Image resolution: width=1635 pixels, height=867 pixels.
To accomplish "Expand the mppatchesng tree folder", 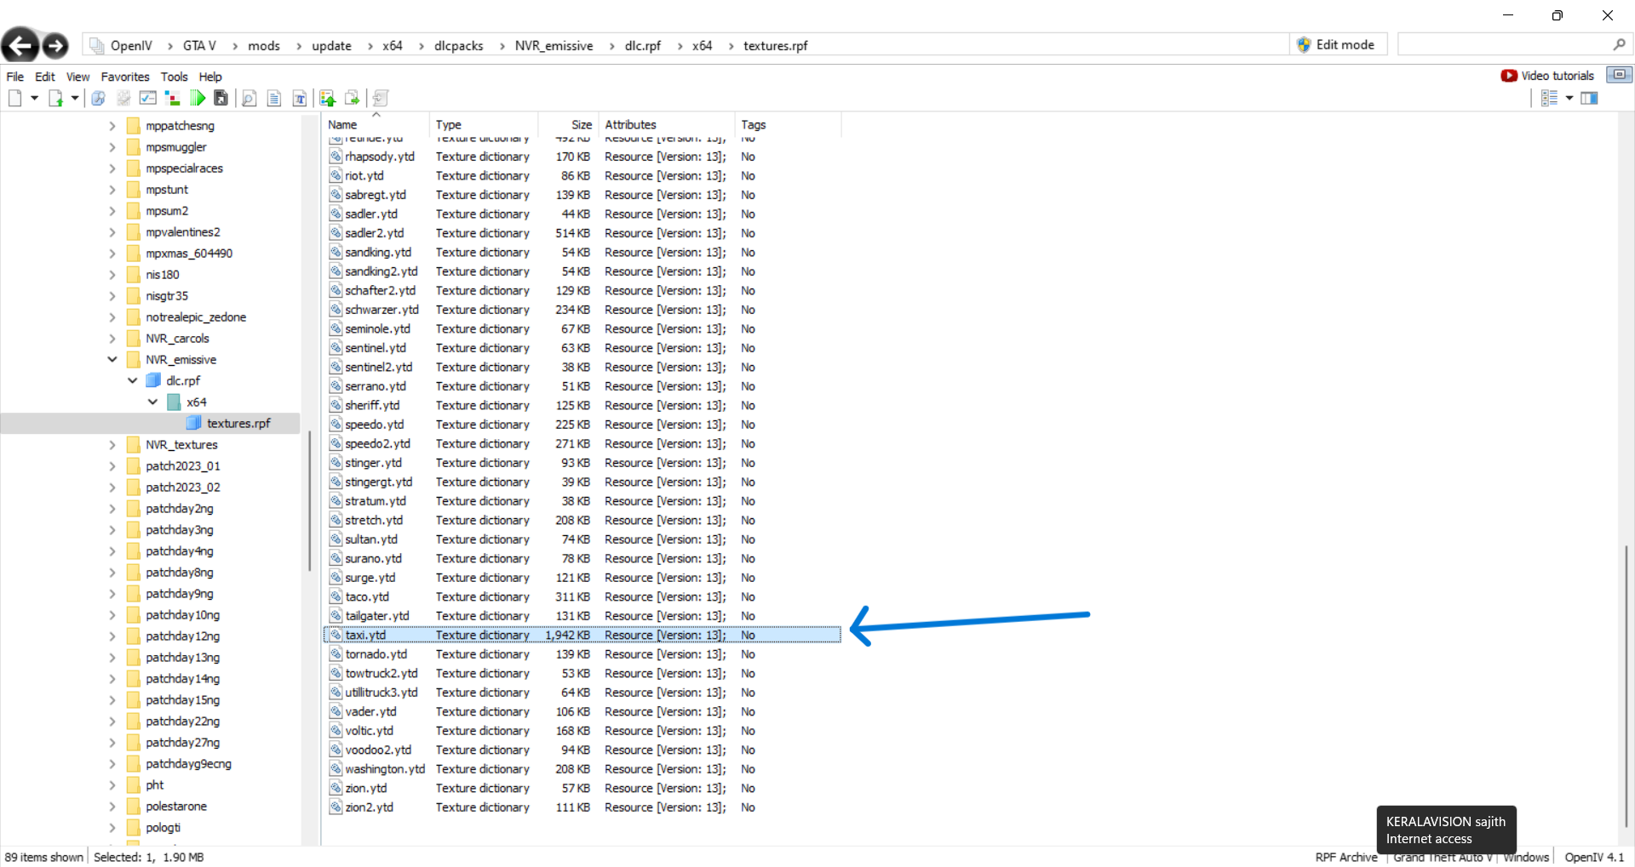I will point(112,125).
